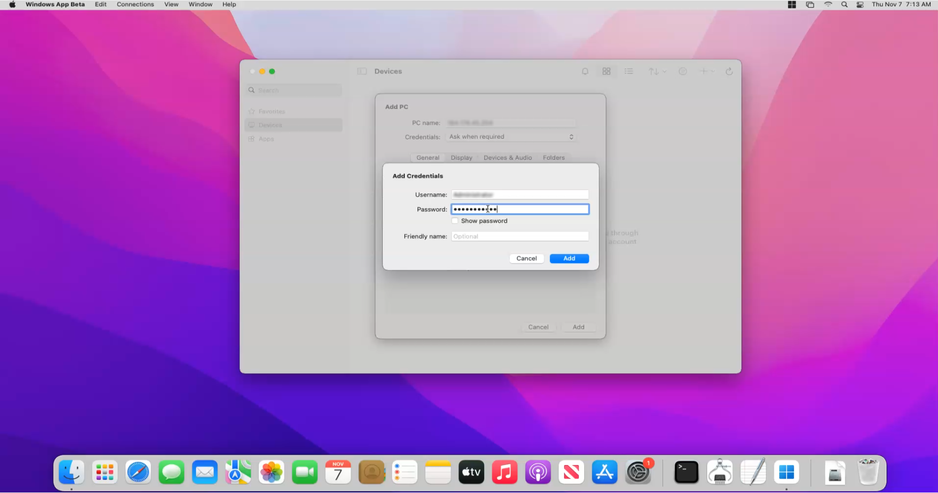Enable the Show password checkbox
Screen dimensions: 938x493
(x=455, y=221)
